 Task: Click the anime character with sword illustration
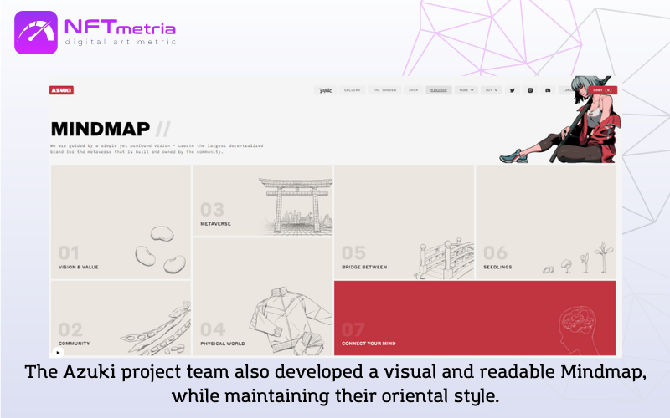point(560,120)
